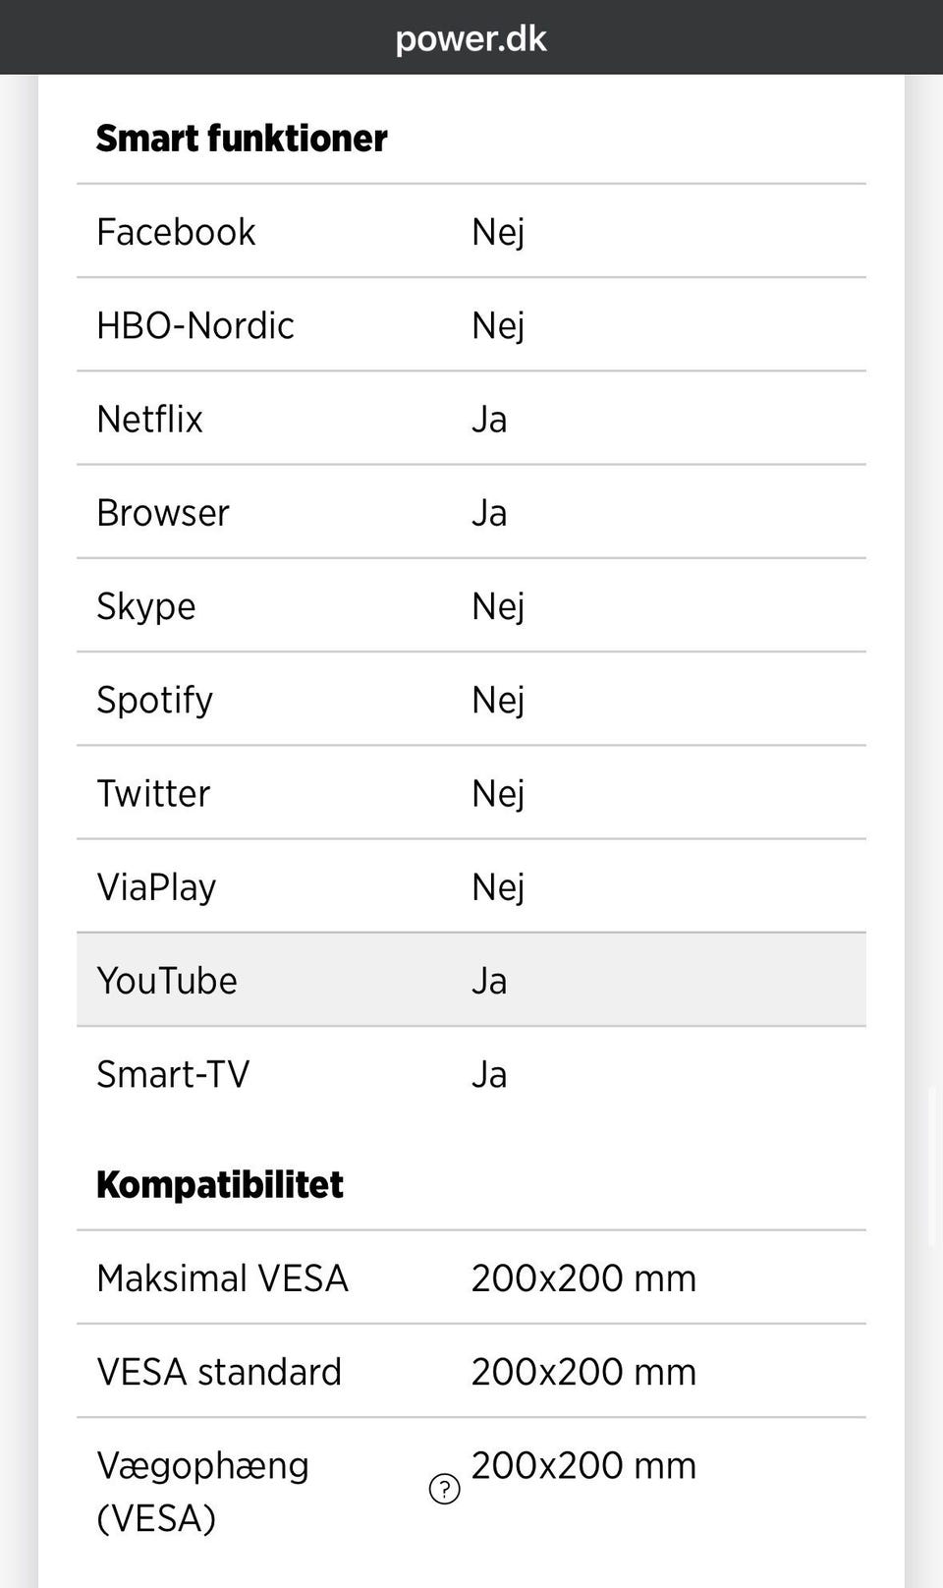Click the Smart-TV row label
This screenshot has height=1588, width=943.
click(173, 1074)
